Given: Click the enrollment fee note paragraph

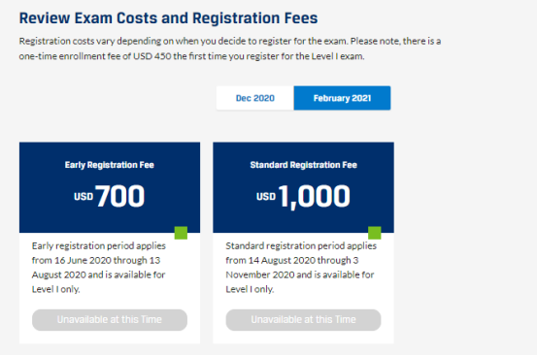Looking at the screenshot, I should 230,48.
